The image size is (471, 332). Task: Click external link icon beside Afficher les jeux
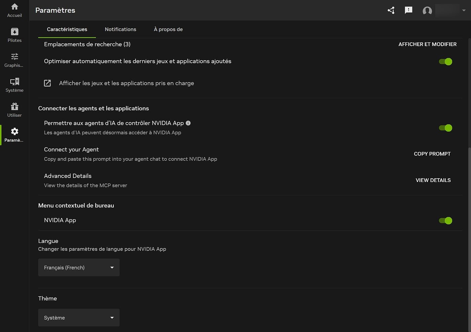[x=47, y=83]
